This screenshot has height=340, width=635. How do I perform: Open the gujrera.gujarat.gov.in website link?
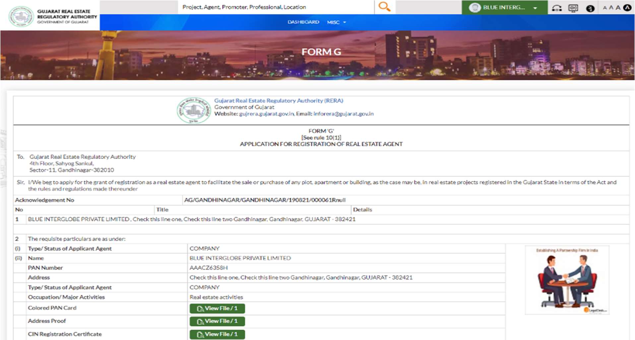(266, 114)
